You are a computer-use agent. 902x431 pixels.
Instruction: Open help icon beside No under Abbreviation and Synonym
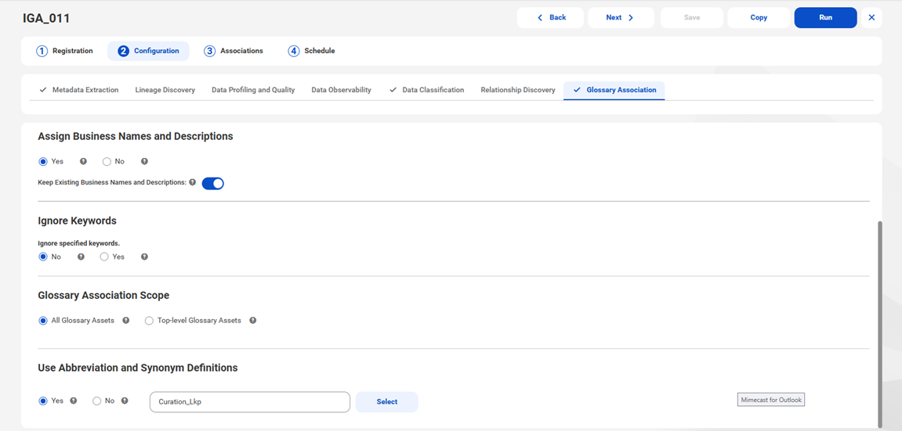tap(125, 400)
